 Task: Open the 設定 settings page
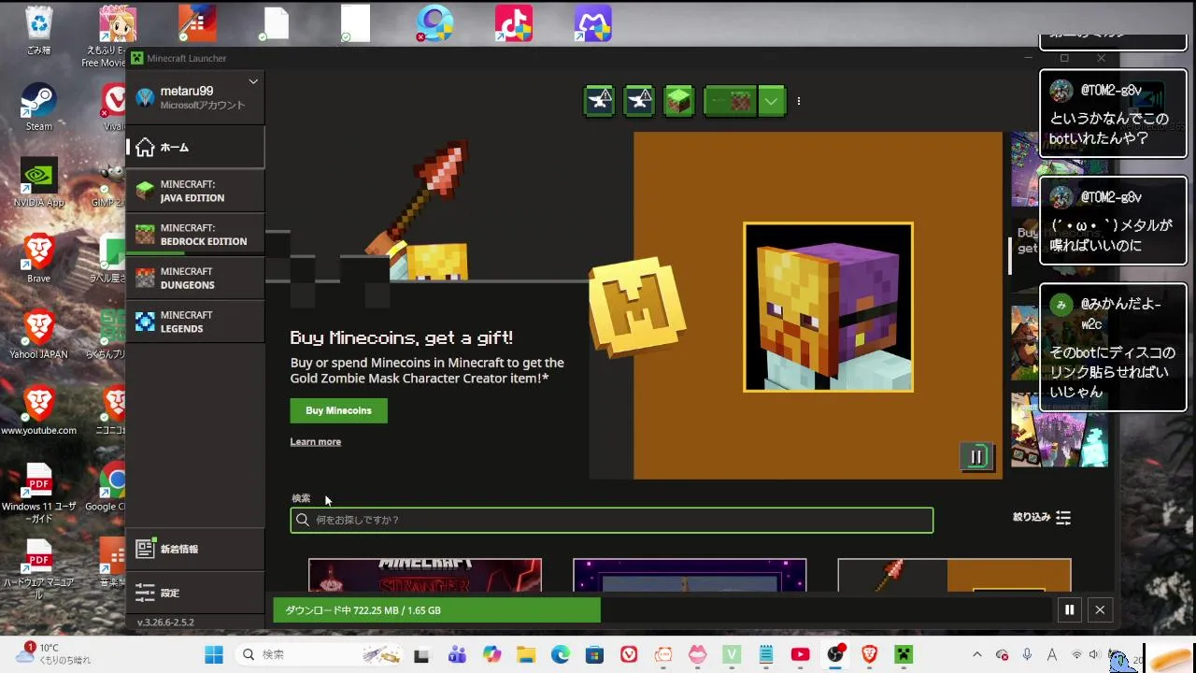[195, 593]
